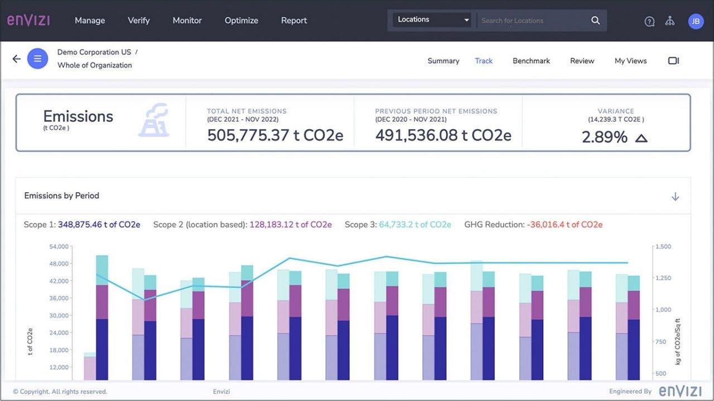
Task: Open the JB user avatar menu
Action: pos(696,21)
